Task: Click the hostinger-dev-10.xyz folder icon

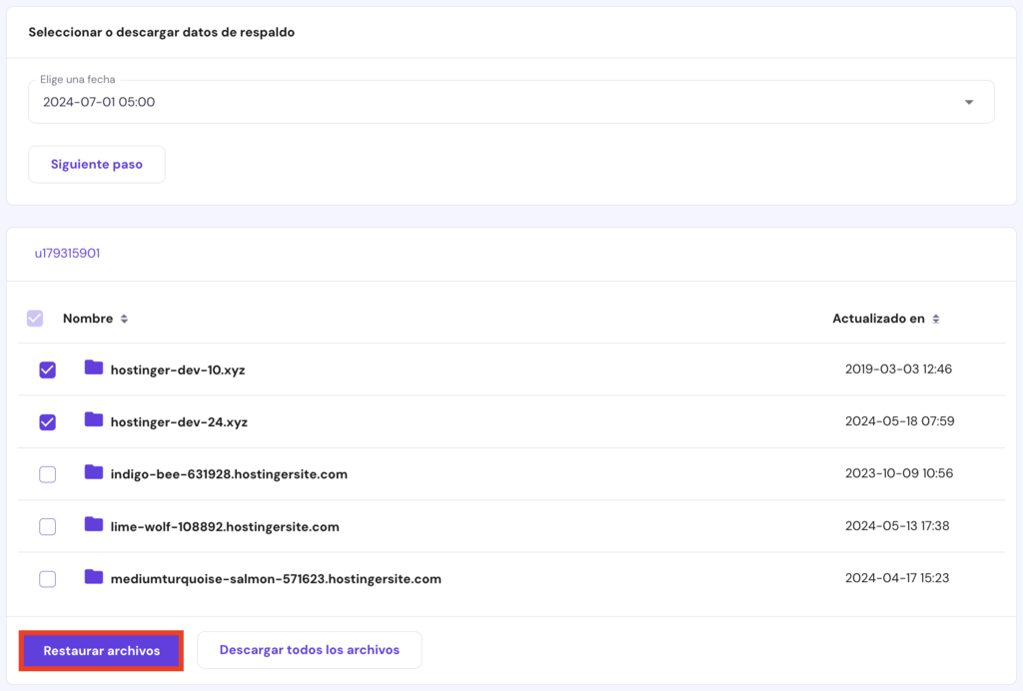Action: coord(93,369)
